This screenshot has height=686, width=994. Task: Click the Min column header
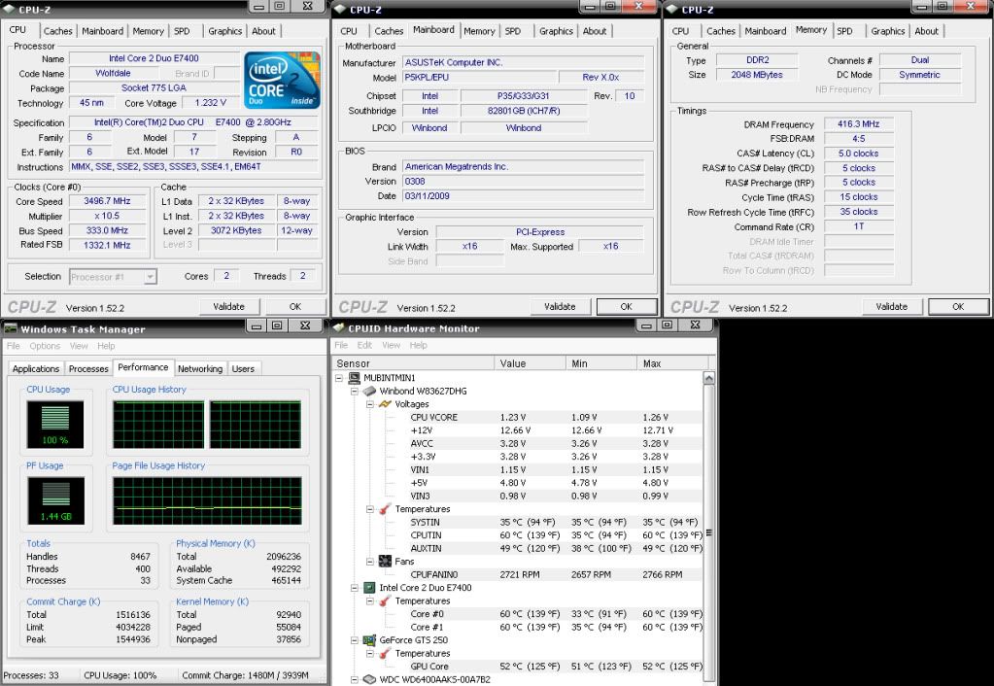point(600,364)
